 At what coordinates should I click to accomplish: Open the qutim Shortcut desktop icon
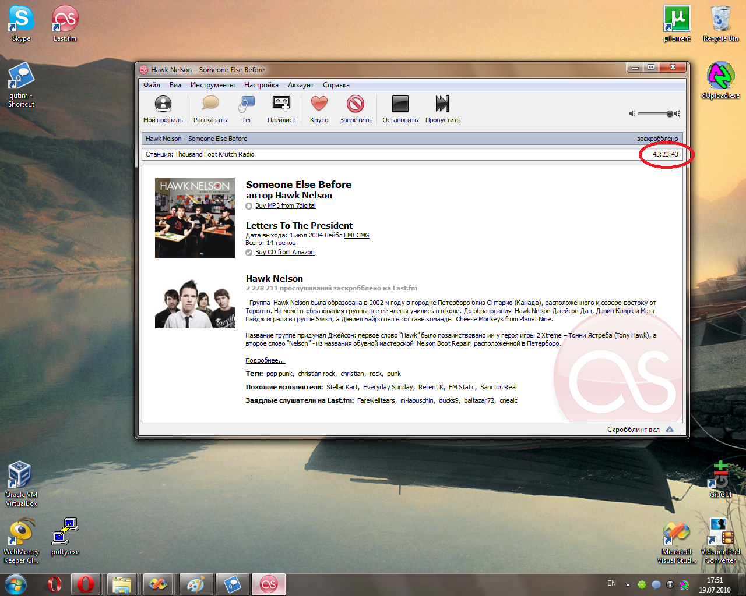click(x=21, y=85)
